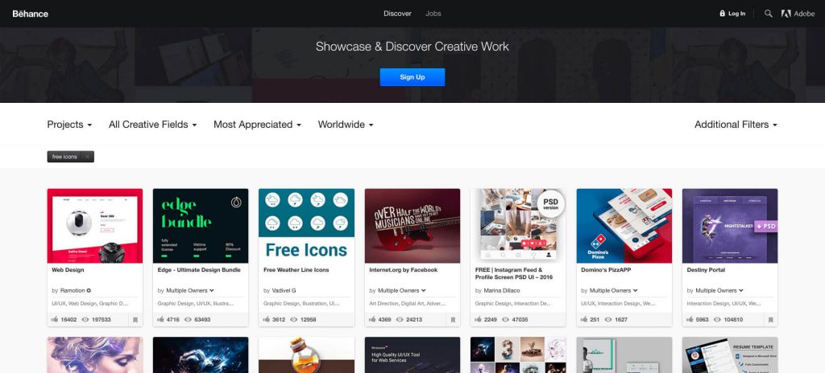The image size is (825, 373).
Task: Open the Web Design project title
Action: coord(68,270)
